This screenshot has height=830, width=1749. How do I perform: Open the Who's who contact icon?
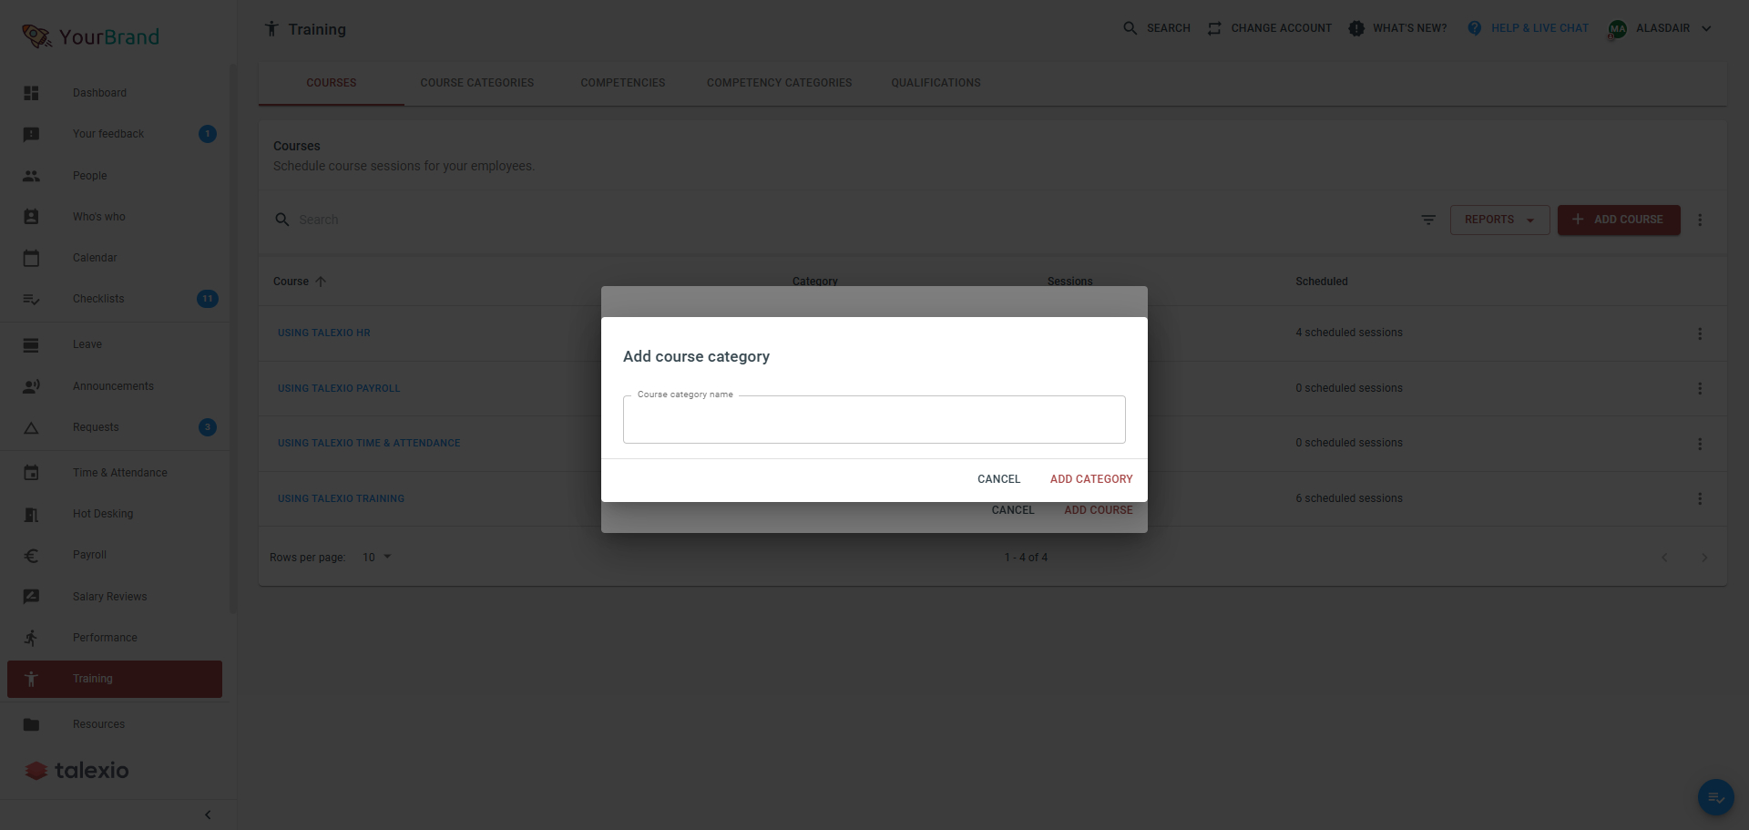(x=31, y=217)
